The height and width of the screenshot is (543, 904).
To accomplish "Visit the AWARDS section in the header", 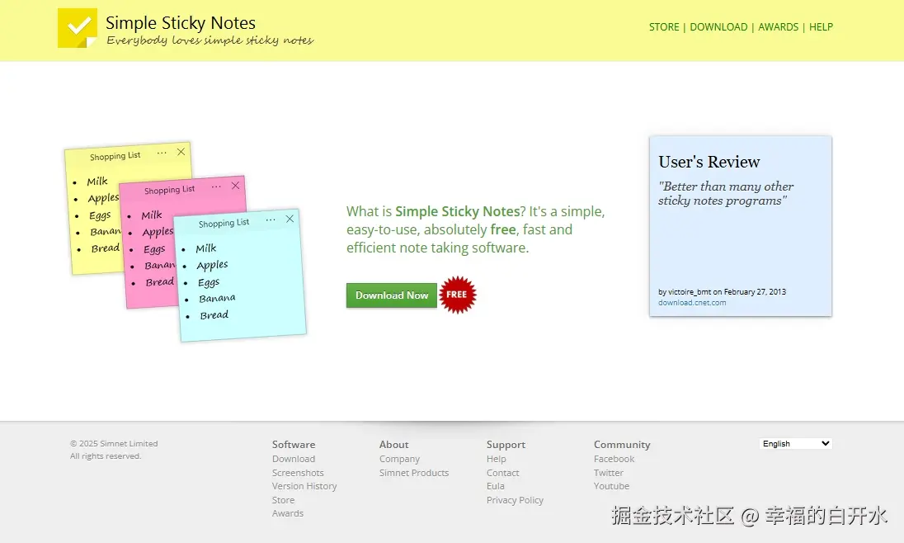I will tap(779, 26).
